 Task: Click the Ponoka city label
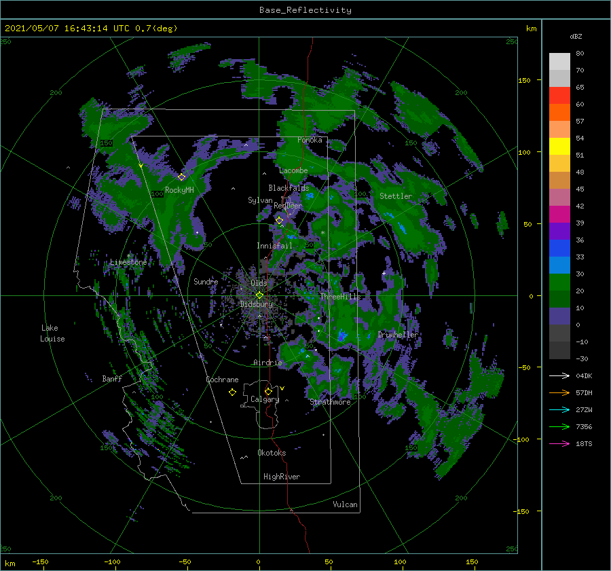pyautogui.click(x=310, y=140)
